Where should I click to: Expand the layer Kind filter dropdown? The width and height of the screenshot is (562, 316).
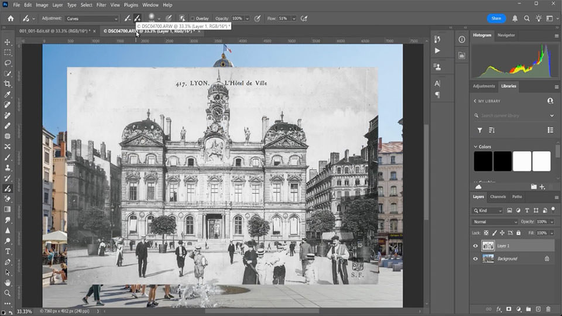pos(488,211)
